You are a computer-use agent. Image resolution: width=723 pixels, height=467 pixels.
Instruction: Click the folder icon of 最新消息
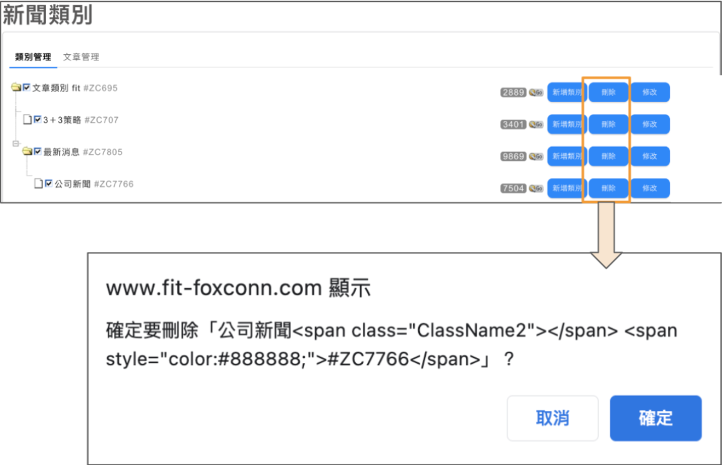27,151
